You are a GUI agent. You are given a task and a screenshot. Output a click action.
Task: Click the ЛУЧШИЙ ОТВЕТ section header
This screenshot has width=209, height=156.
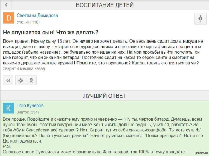coord(105,96)
